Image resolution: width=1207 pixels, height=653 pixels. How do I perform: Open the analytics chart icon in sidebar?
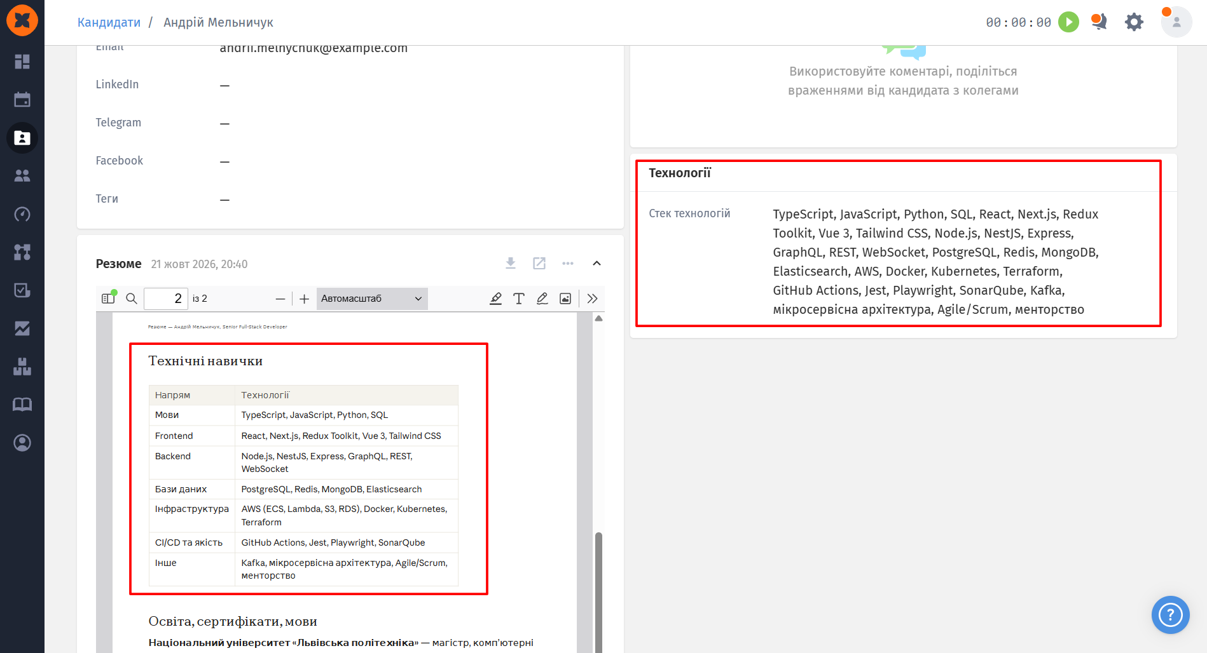[x=22, y=328]
